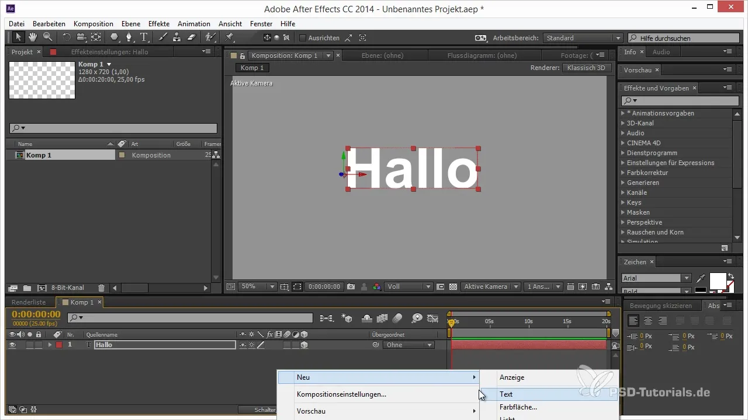Toggle the frame blending timeline switch
The image size is (748, 420).
(383, 318)
